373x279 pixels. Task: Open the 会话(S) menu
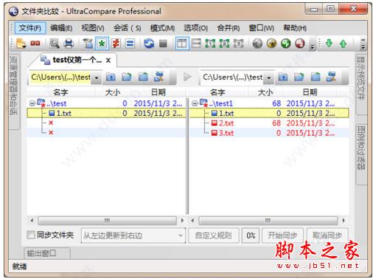click(x=127, y=28)
